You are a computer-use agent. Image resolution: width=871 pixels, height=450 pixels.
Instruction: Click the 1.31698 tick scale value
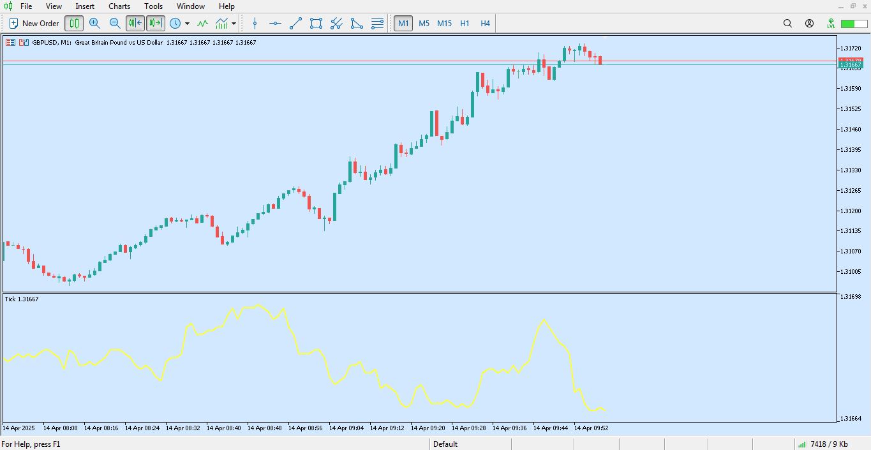(851, 297)
